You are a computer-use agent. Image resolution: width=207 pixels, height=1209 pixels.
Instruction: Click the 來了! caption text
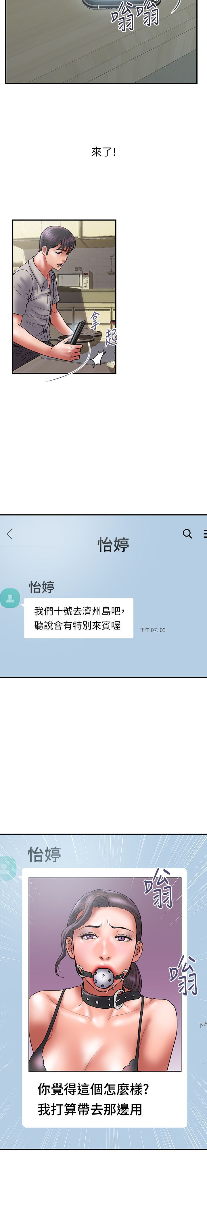point(103,152)
